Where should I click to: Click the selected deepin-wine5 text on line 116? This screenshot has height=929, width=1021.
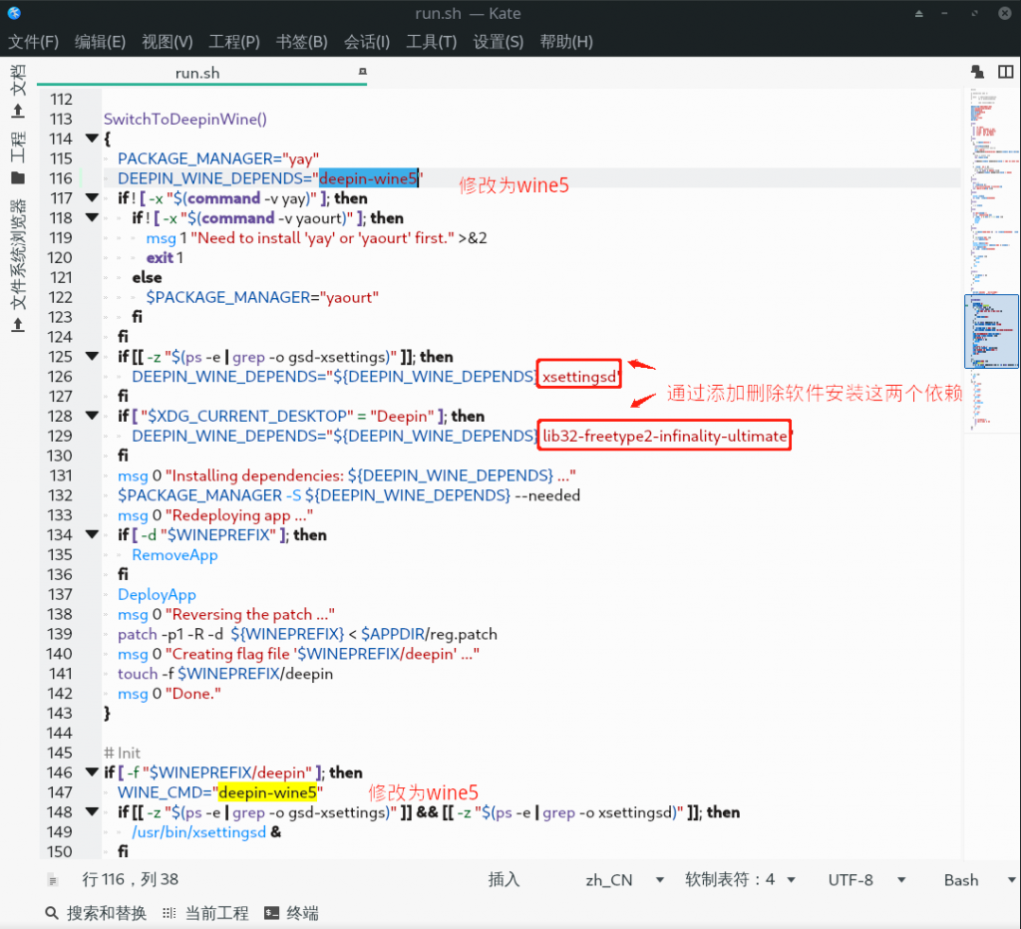pos(368,178)
